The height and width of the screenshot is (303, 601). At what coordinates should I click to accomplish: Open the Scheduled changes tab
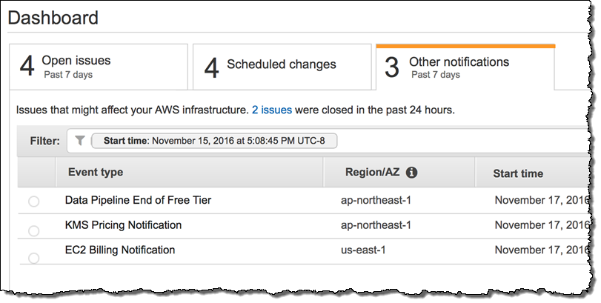282,67
